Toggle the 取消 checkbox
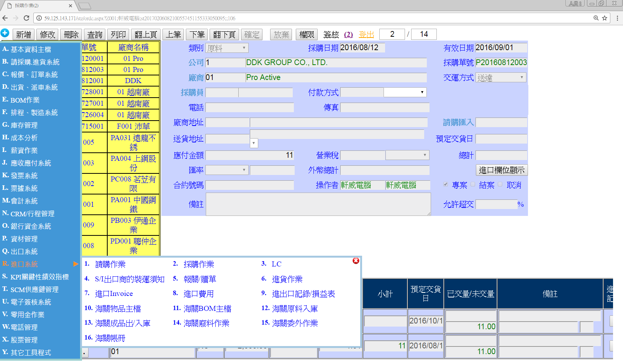Image resolution: width=623 pixels, height=361 pixels. click(500, 185)
